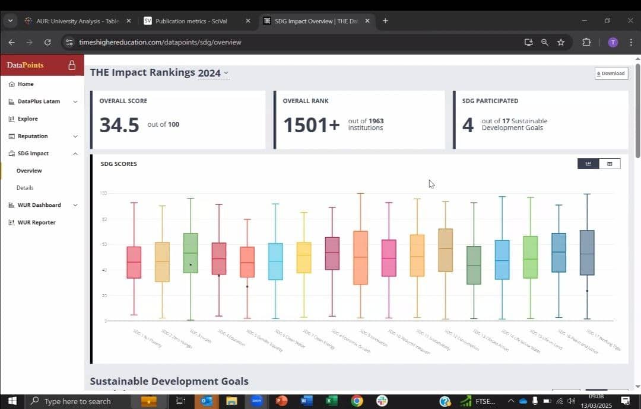Viewport: 641px width, 409px height.
Task: Switch SDG Scores to table view
Action: (x=610, y=164)
